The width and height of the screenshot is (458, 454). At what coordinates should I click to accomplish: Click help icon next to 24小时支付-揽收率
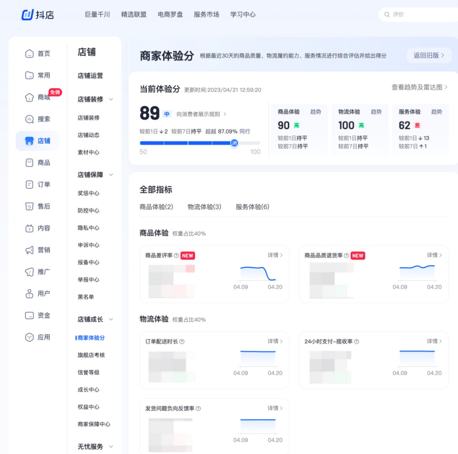(x=357, y=342)
